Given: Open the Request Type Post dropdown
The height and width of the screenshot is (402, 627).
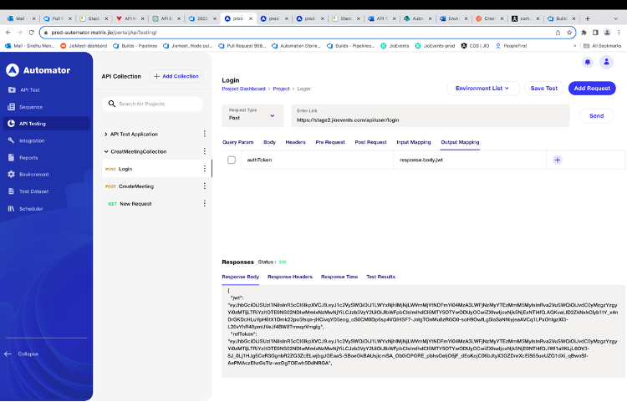Looking at the screenshot, I should [252, 115].
